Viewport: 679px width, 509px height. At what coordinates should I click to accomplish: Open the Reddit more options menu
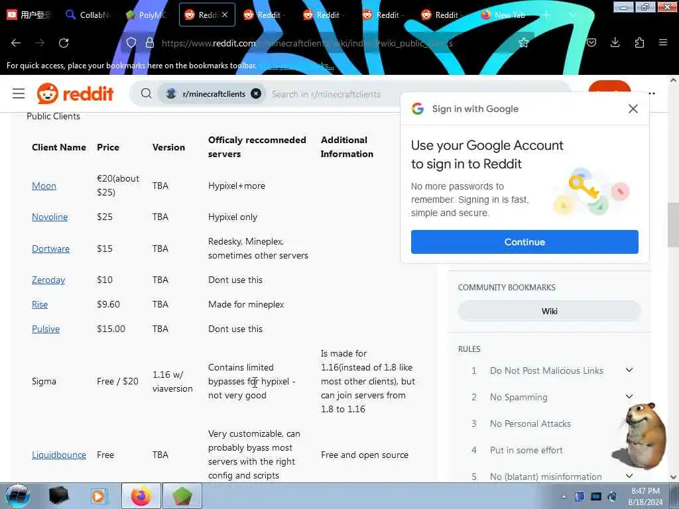point(652,93)
